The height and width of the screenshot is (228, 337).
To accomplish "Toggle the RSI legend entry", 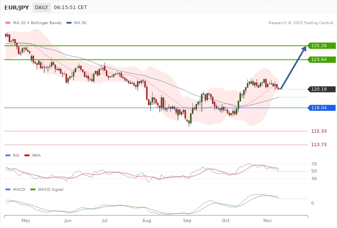I will tap(13, 155).
